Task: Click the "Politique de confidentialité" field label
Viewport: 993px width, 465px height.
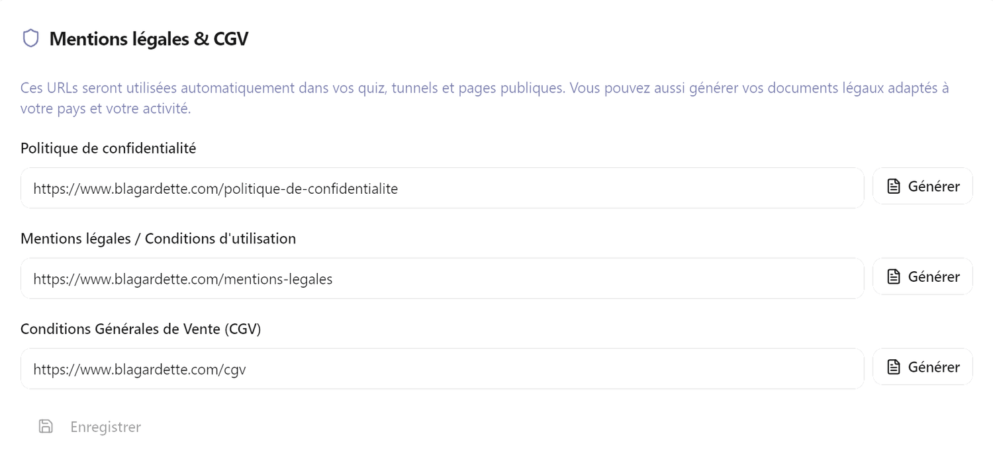Action: pos(109,148)
